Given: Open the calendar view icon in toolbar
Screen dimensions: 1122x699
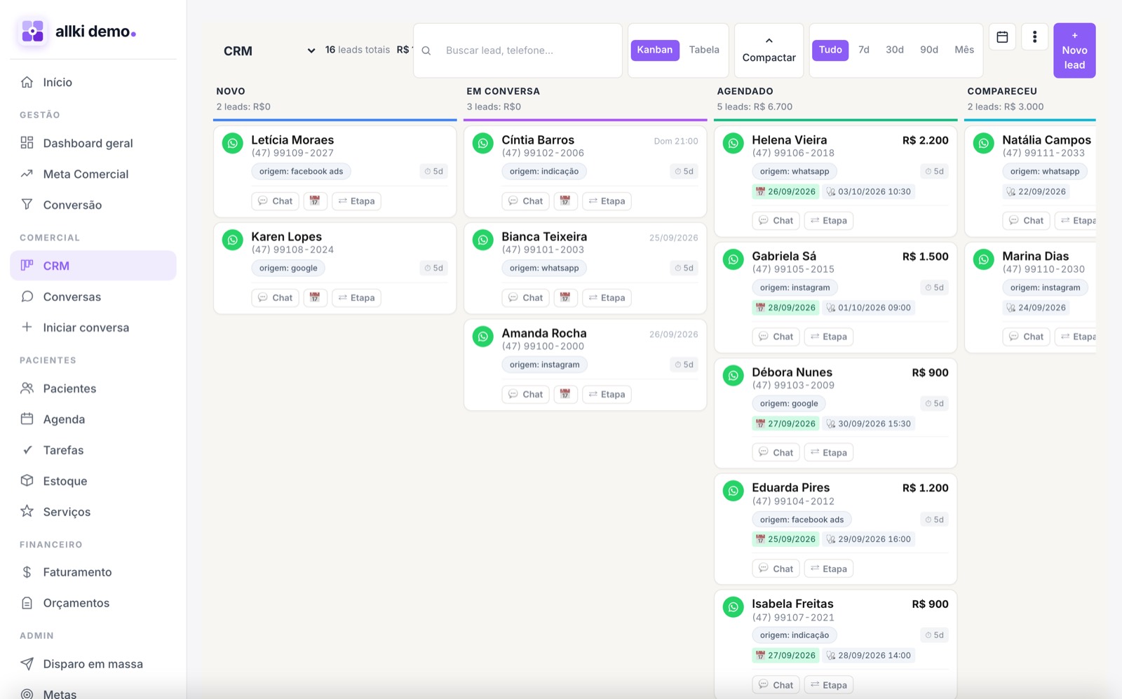Looking at the screenshot, I should (1002, 37).
